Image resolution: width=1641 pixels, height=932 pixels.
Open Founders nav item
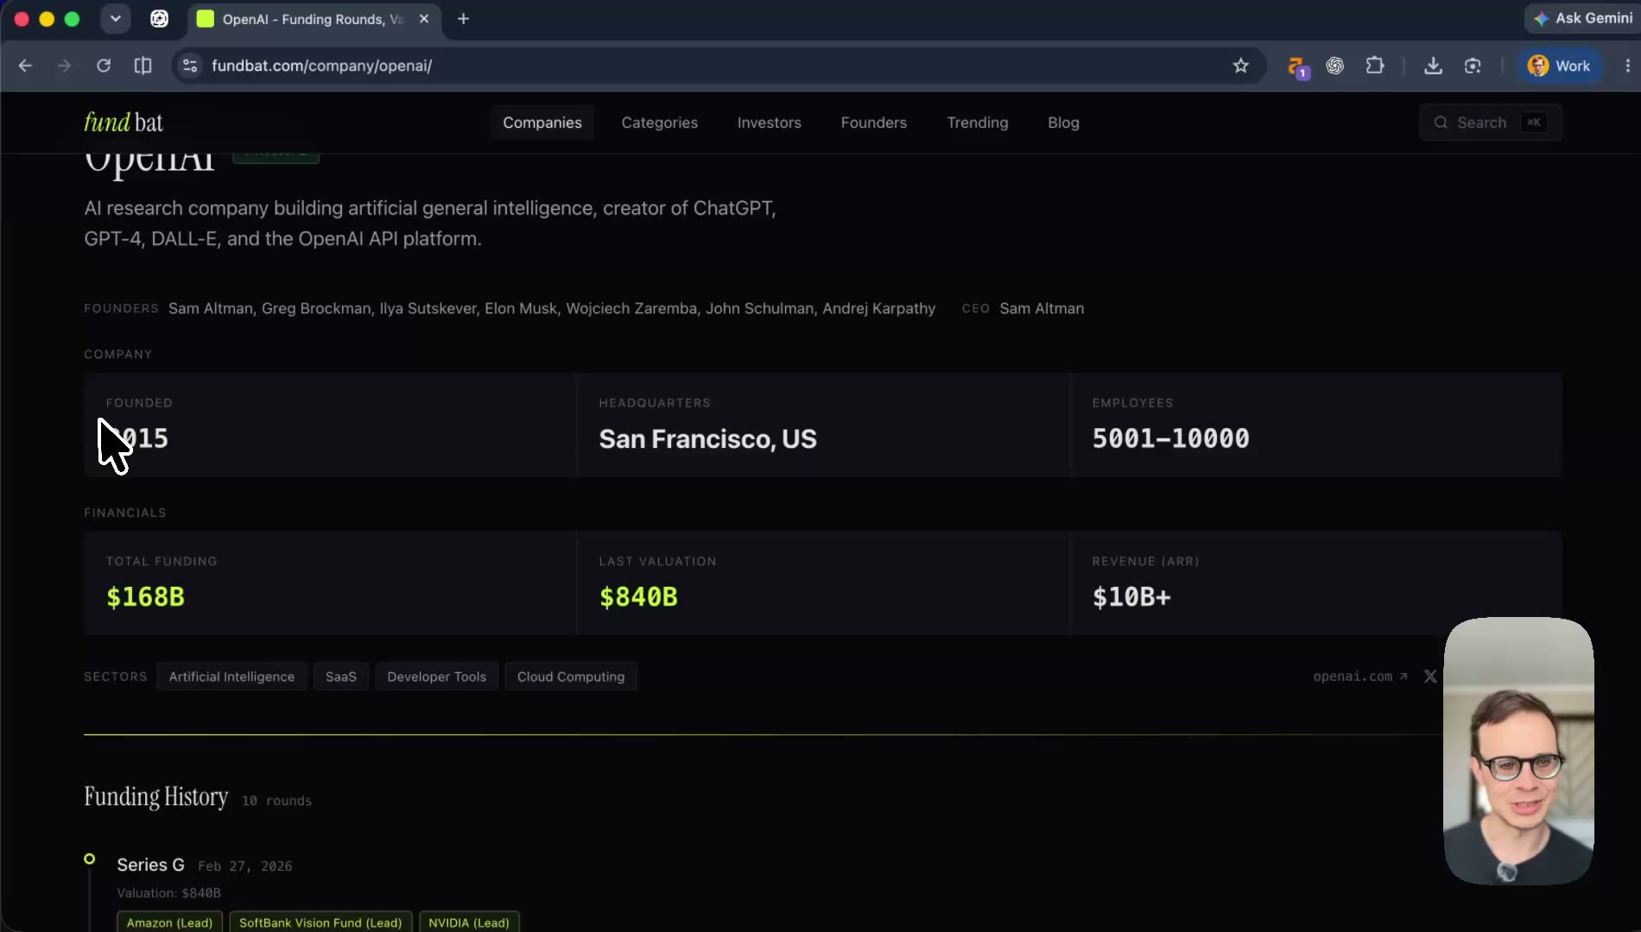tap(874, 123)
